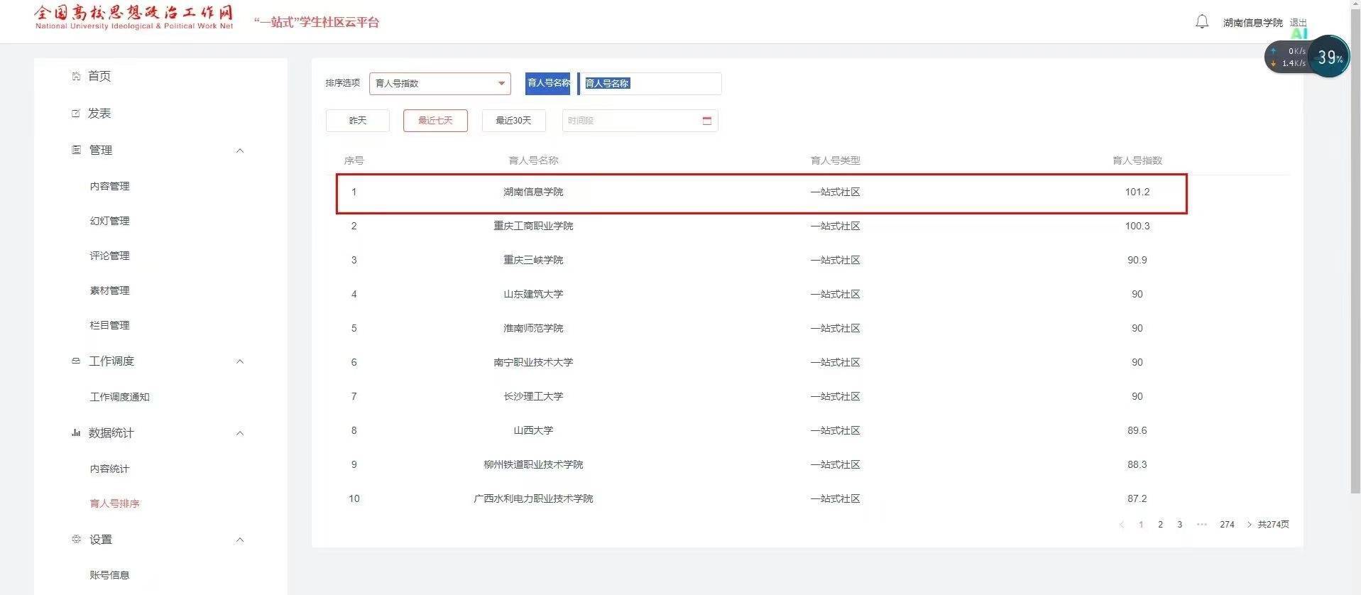Click the 共274页 page total text

coord(1273,525)
